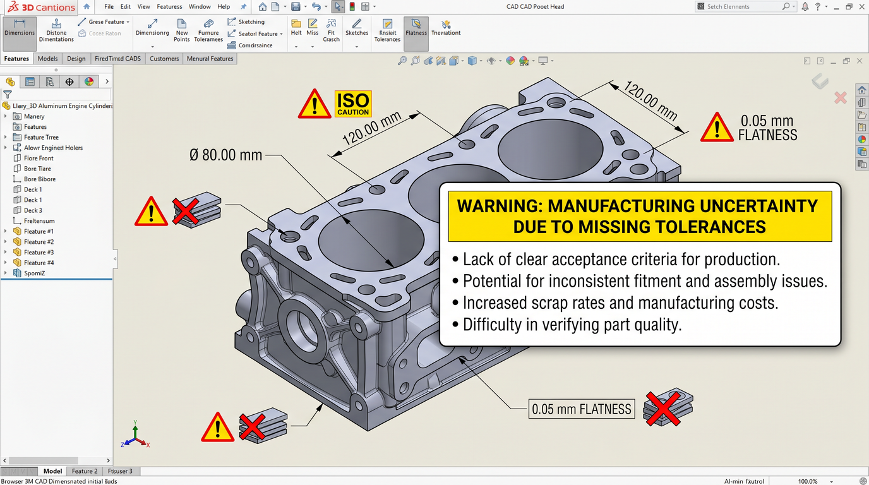Open the crosshair target panel tab
869x485 pixels.
point(69,81)
